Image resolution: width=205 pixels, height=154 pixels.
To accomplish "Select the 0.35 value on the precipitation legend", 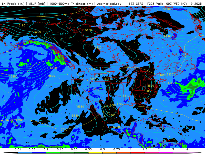I will [x=88, y=149].
